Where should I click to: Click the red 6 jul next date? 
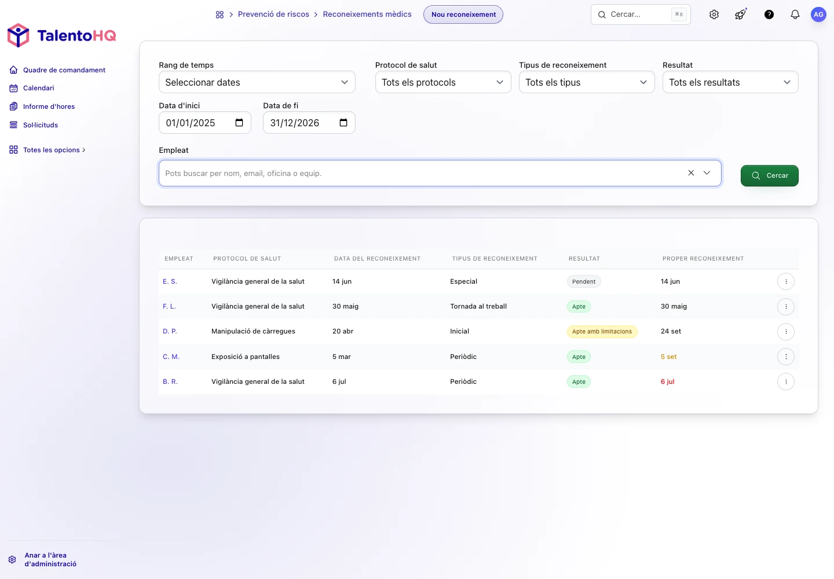point(668,382)
